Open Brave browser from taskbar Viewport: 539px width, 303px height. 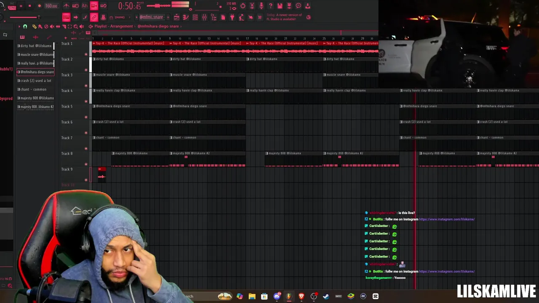click(302, 296)
